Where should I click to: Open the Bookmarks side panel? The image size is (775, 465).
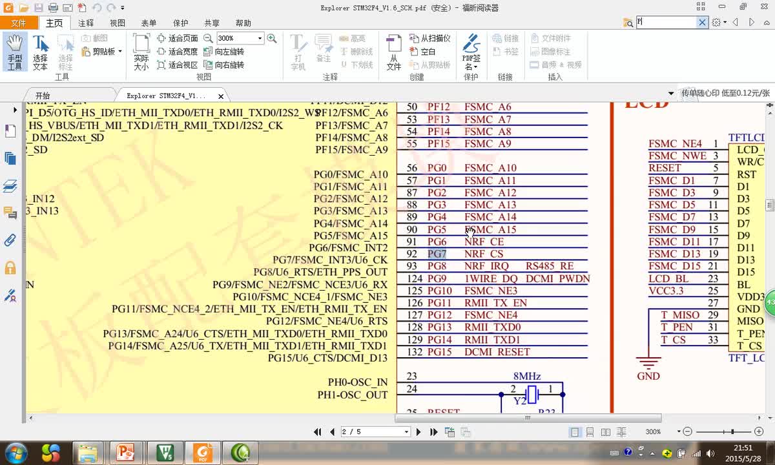pos(10,131)
